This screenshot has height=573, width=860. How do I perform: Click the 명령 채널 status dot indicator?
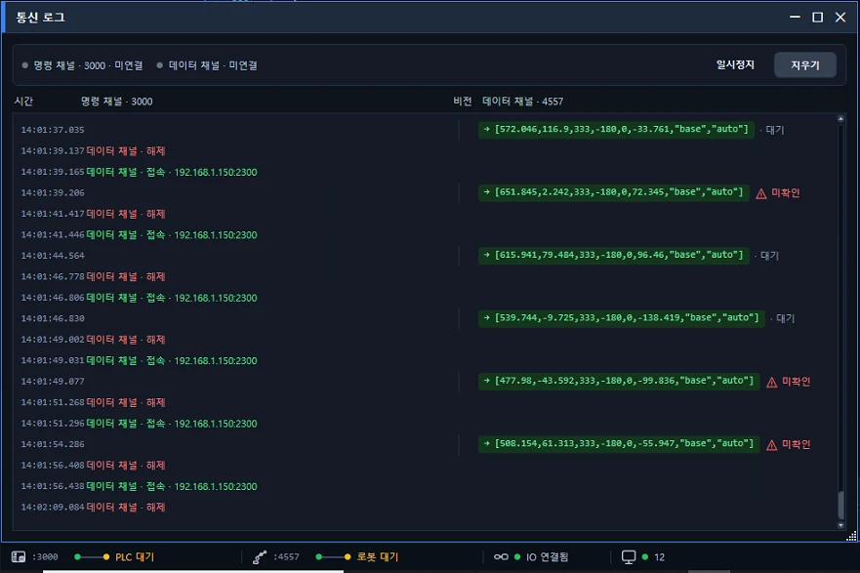click(x=24, y=65)
